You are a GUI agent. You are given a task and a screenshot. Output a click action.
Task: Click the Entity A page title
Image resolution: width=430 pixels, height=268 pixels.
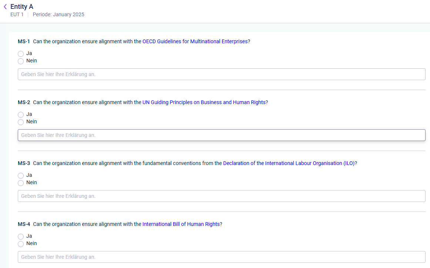[22, 7]
